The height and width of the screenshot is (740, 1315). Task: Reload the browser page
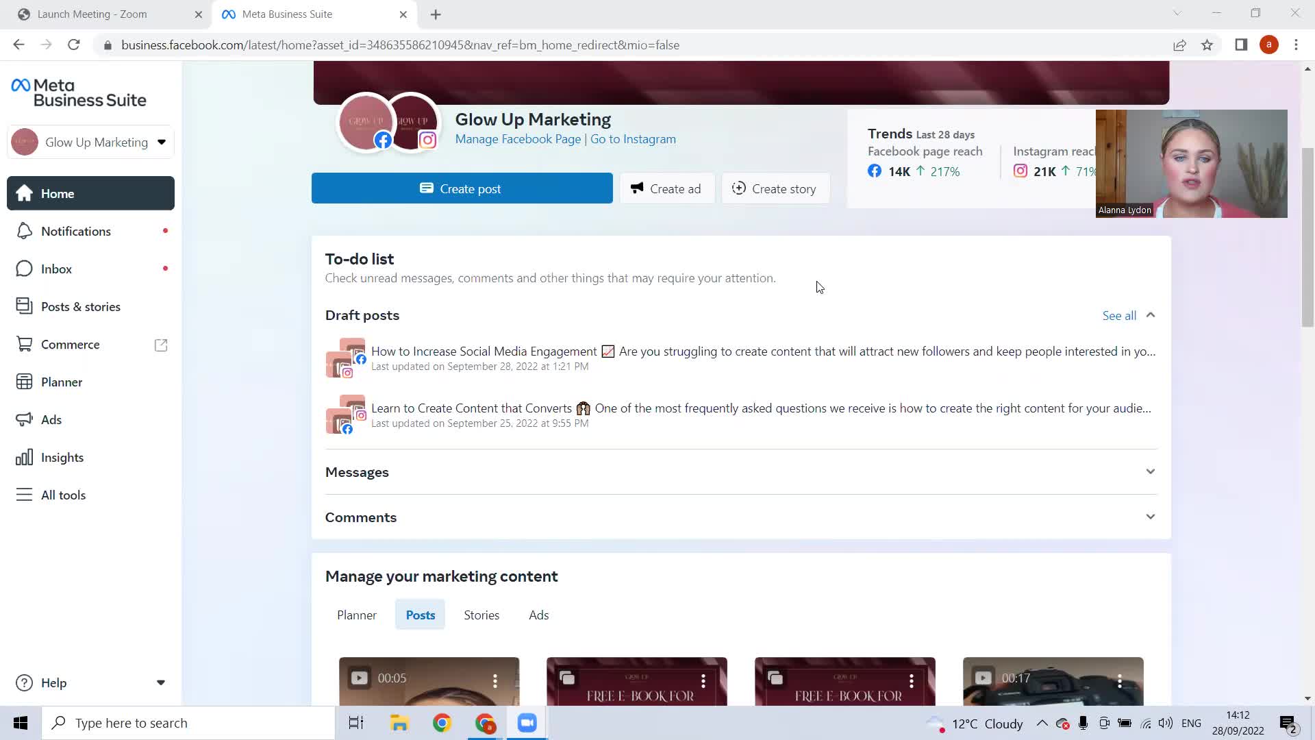tap(74, 45)
